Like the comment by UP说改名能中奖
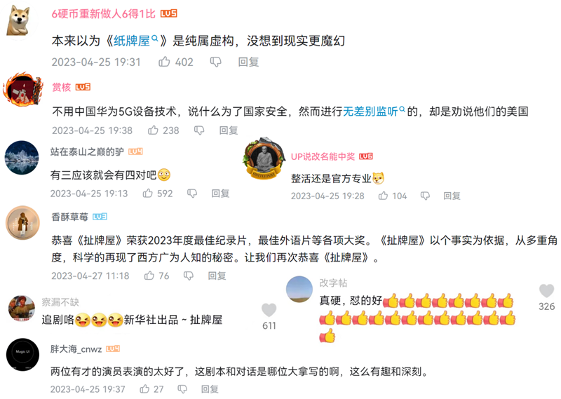 click(383, 196)
